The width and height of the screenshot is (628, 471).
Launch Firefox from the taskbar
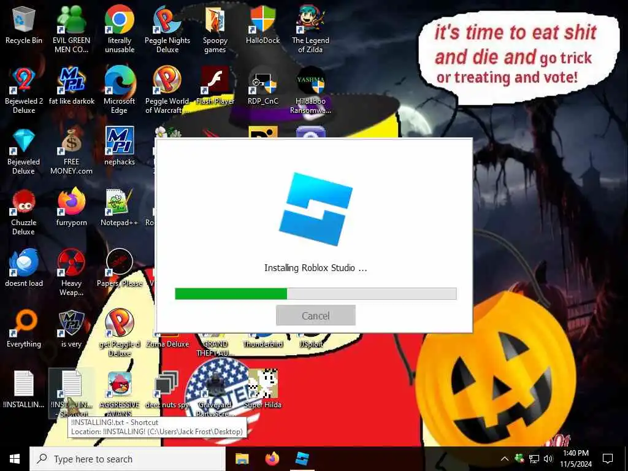pos(272,459)
